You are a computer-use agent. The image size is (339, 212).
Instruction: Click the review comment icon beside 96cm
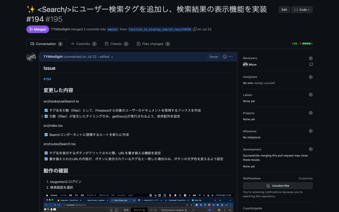pos(311,65)
